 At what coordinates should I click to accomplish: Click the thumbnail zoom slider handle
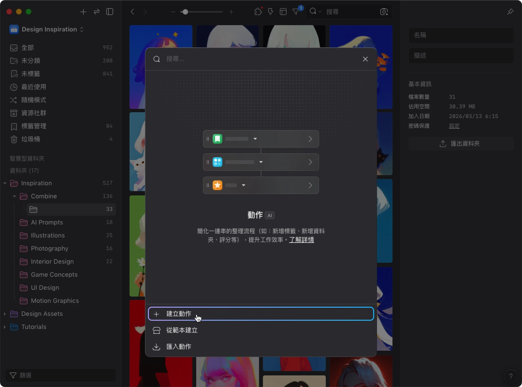185,12
